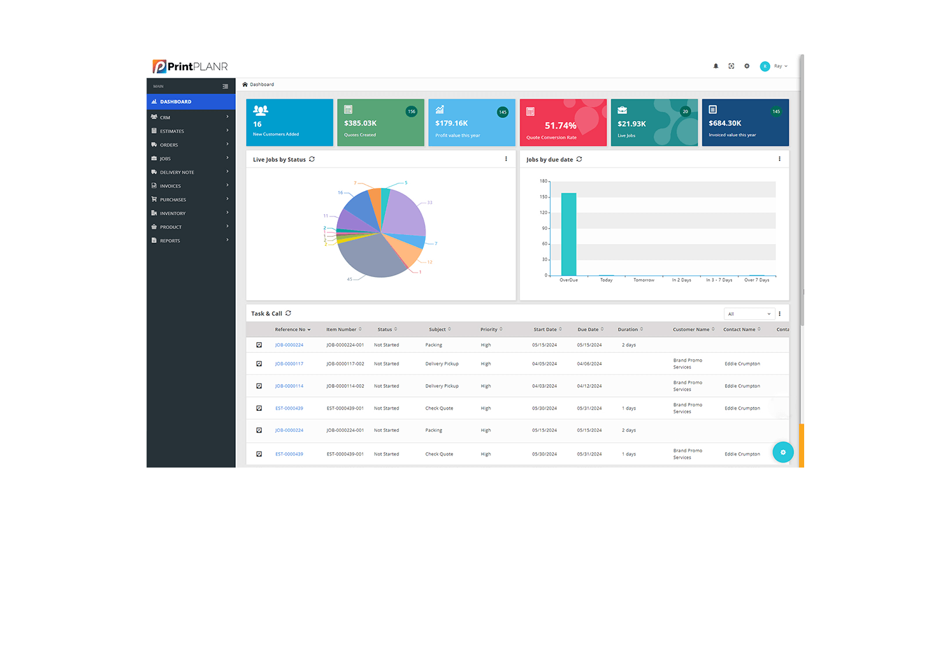Tick the checkbox beside JOB-0000117 Delivery Pickup
The width and height of the screenshot is (952, 651).
[x=259, y=363]
